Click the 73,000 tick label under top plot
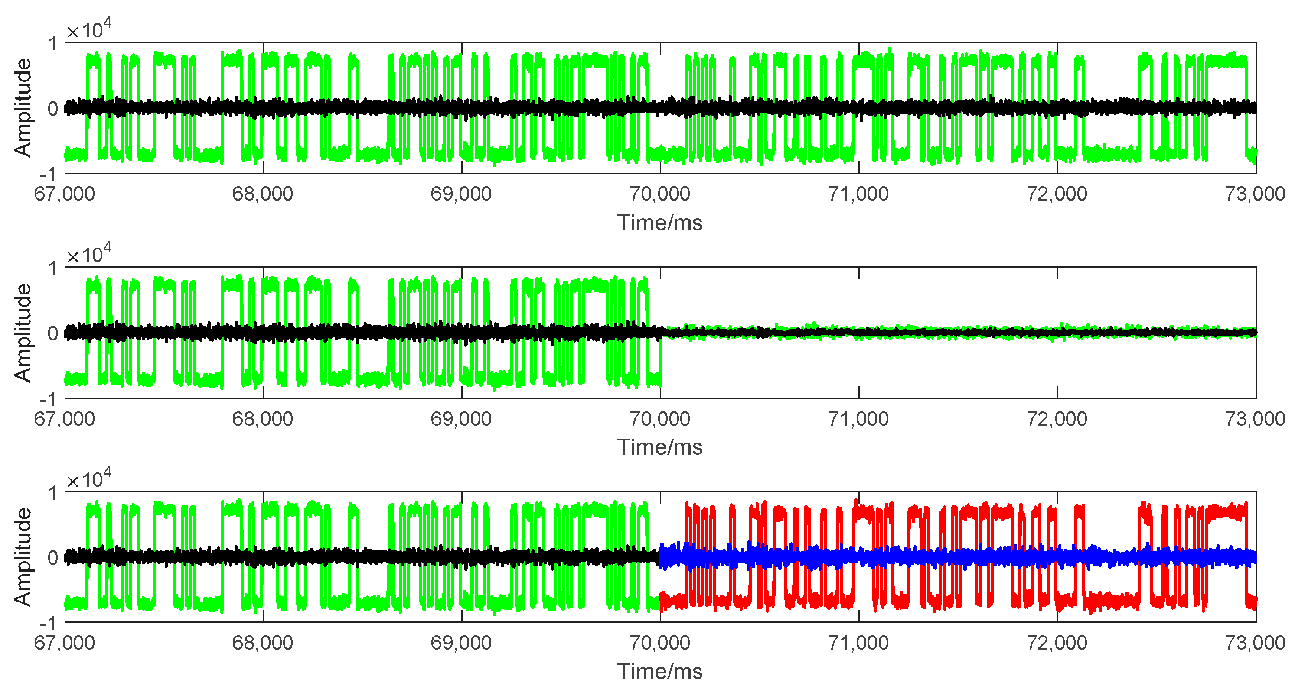 pos(1255,194)
